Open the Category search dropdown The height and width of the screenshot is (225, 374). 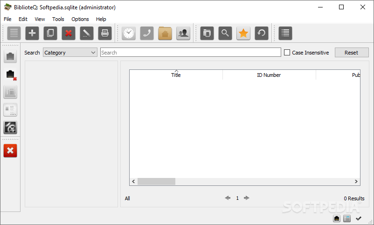(70, 53)
